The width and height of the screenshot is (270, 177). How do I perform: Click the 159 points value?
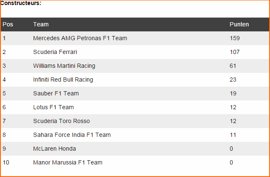coord(235,38)
